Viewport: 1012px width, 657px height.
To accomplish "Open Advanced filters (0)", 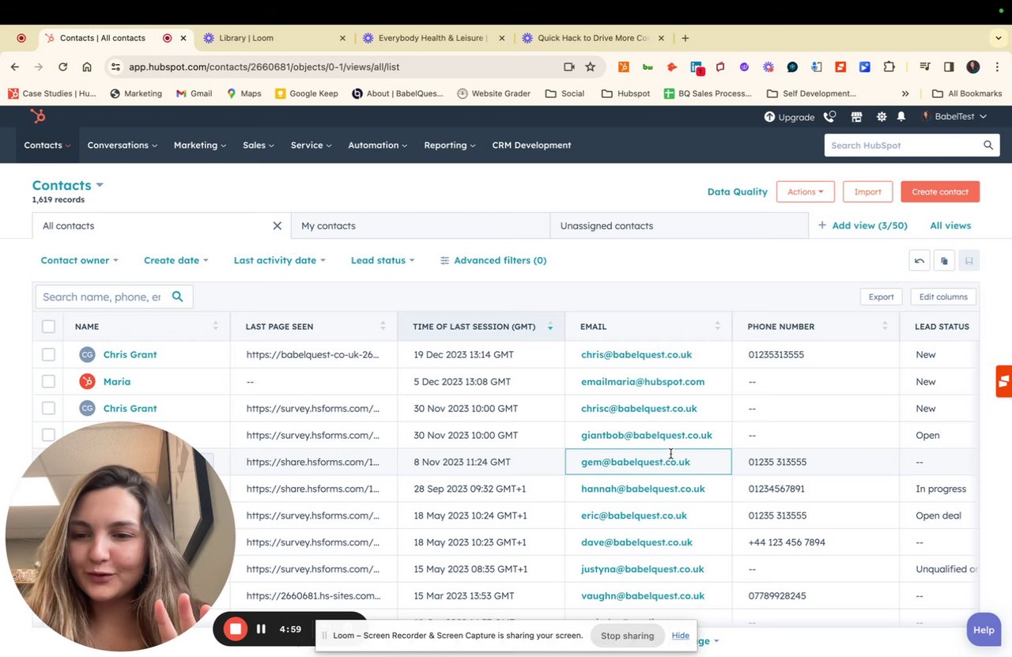I will point(493,260).
